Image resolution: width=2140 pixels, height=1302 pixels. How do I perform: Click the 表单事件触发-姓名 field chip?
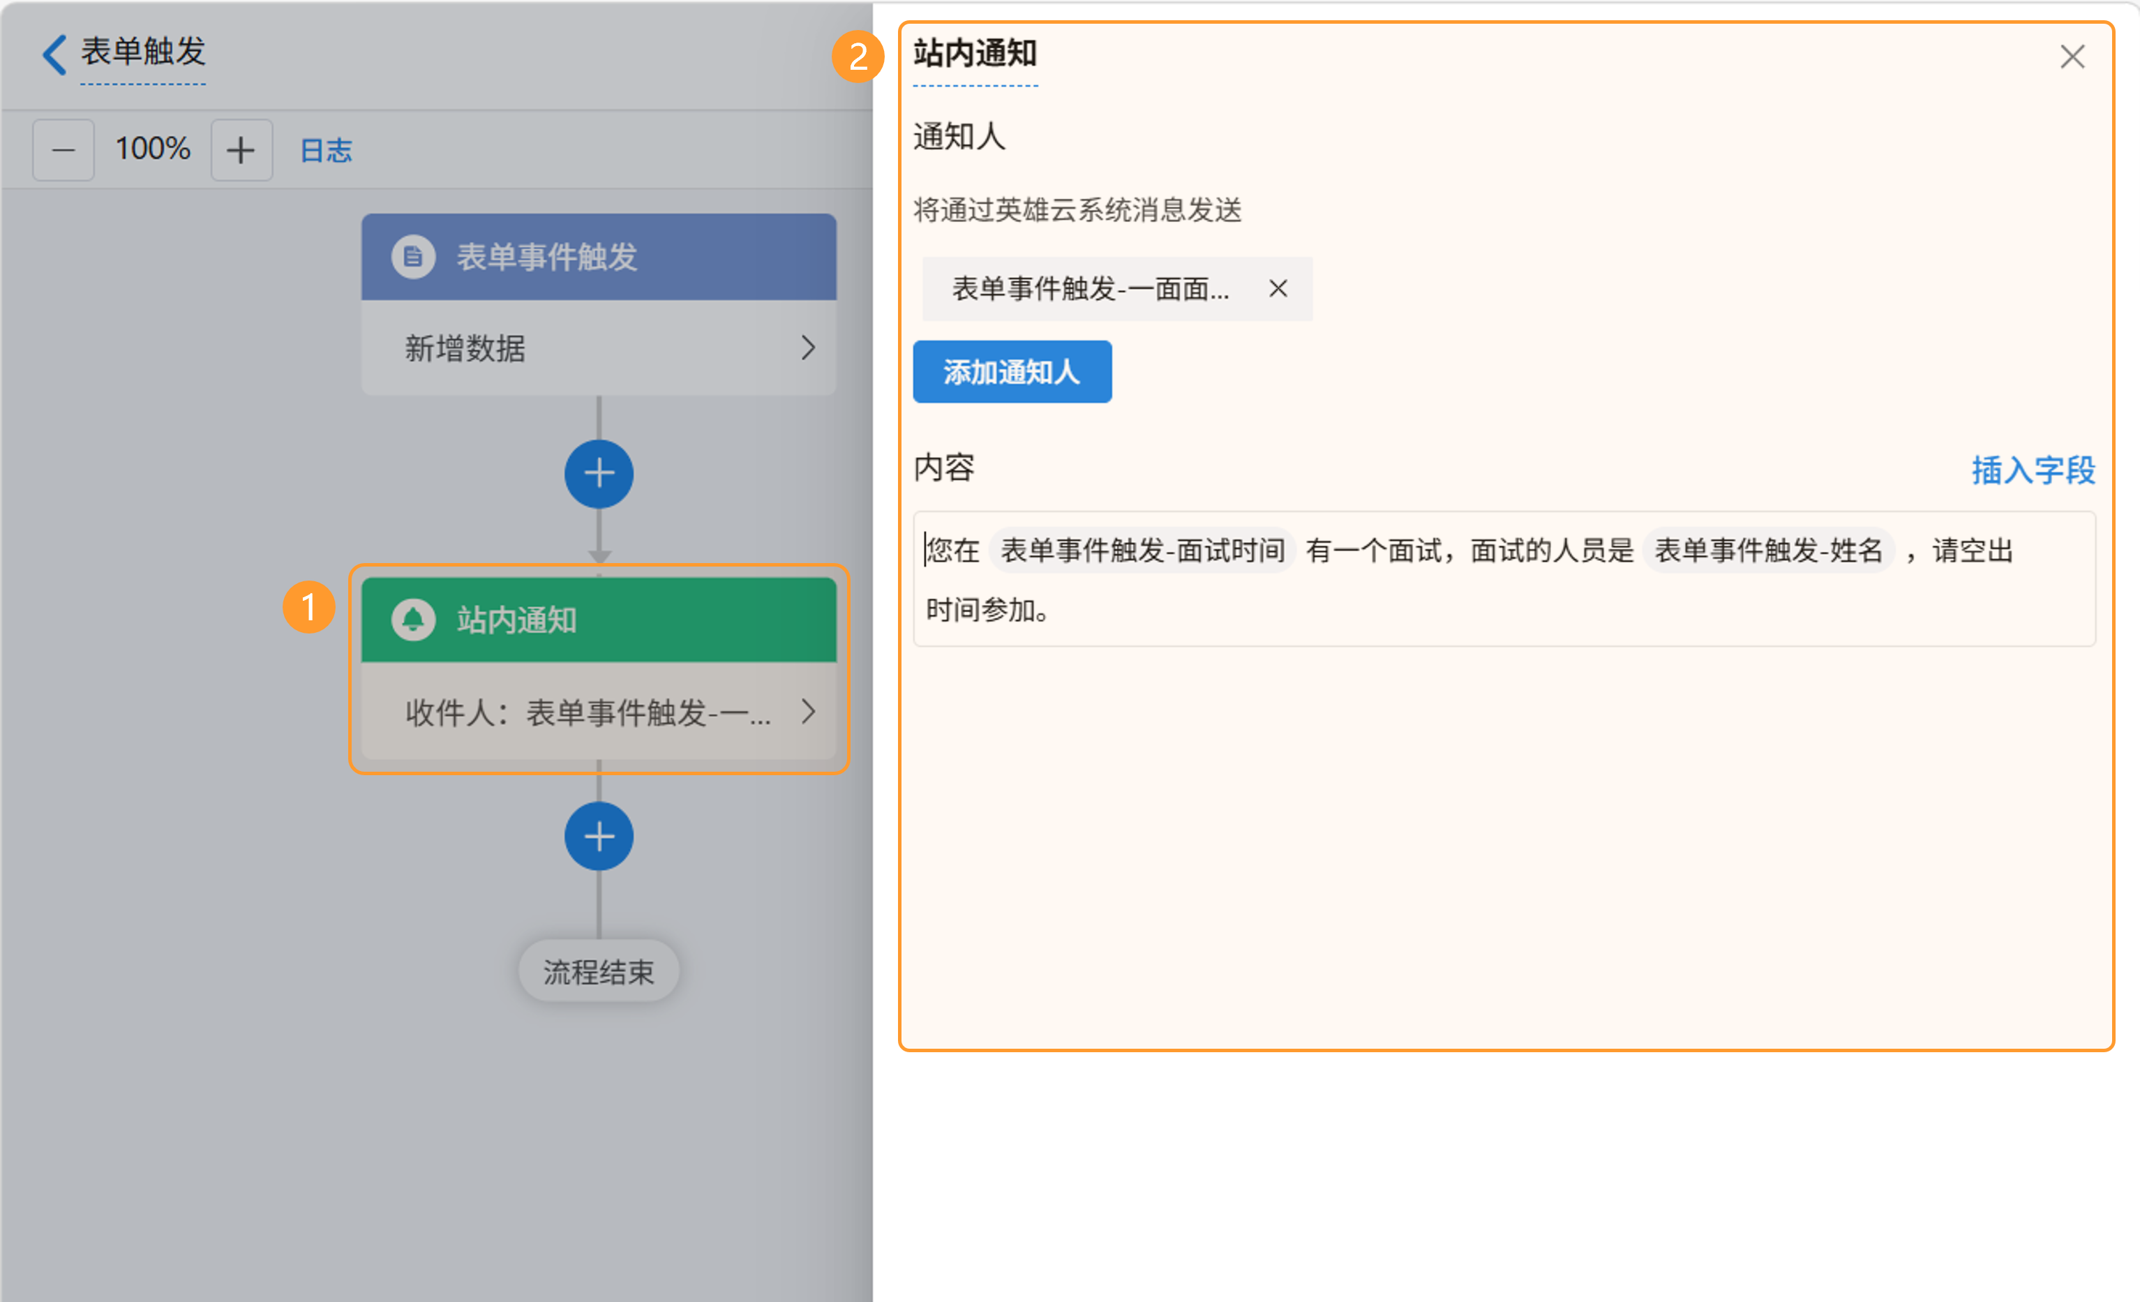[1767, 551]
